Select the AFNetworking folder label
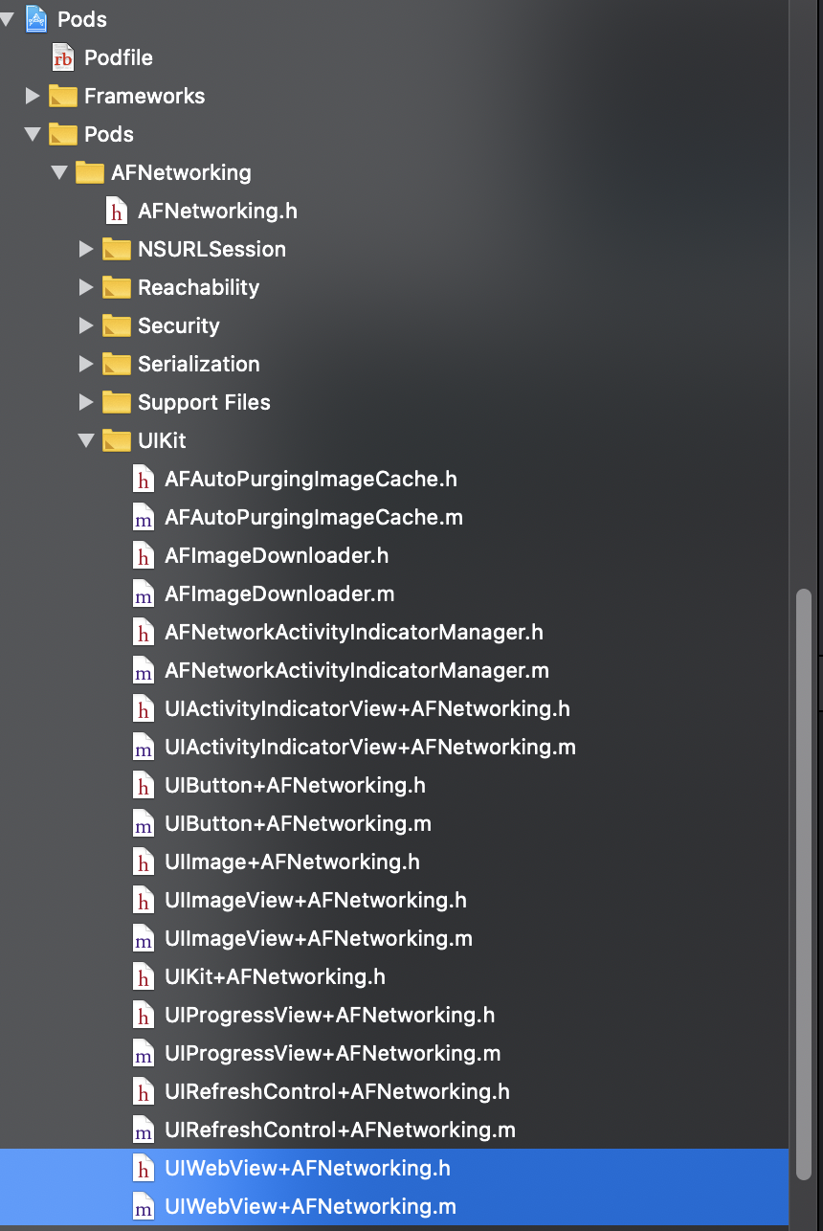 click(181, 172)
